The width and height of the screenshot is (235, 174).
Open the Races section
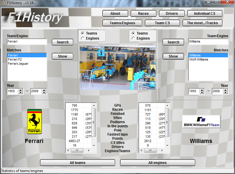[x=143, y=14]
